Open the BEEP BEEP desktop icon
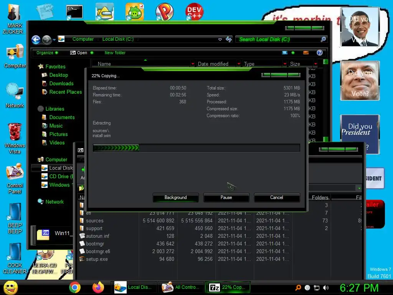 15,218
